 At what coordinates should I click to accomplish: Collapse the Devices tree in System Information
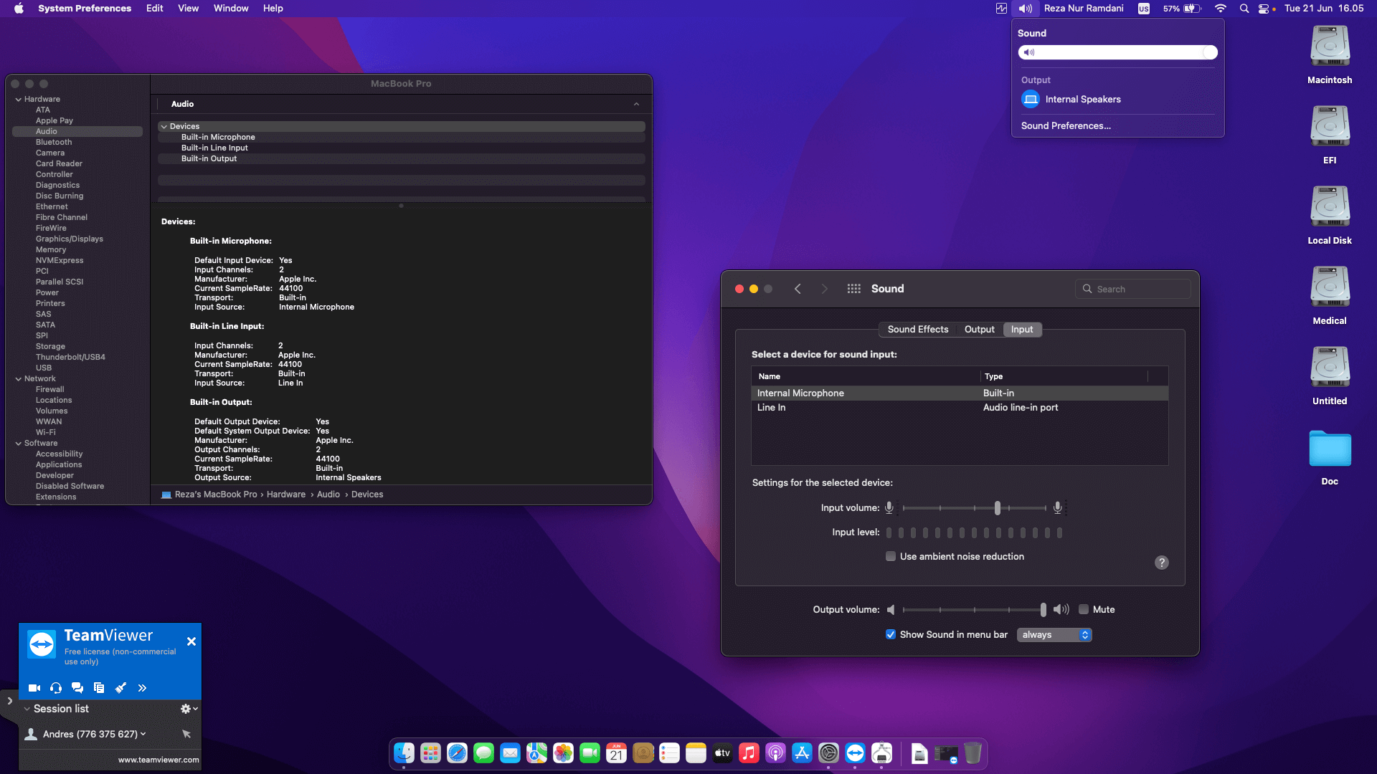164,126
